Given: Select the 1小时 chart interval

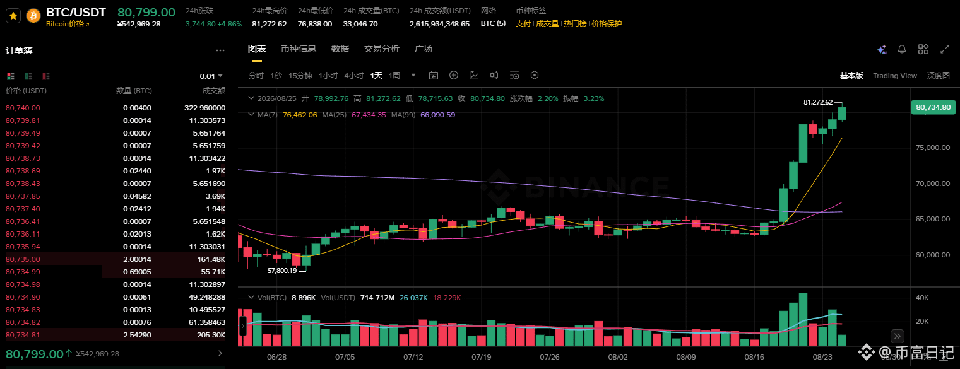Looking at the screenshot, I should [328, 76].
